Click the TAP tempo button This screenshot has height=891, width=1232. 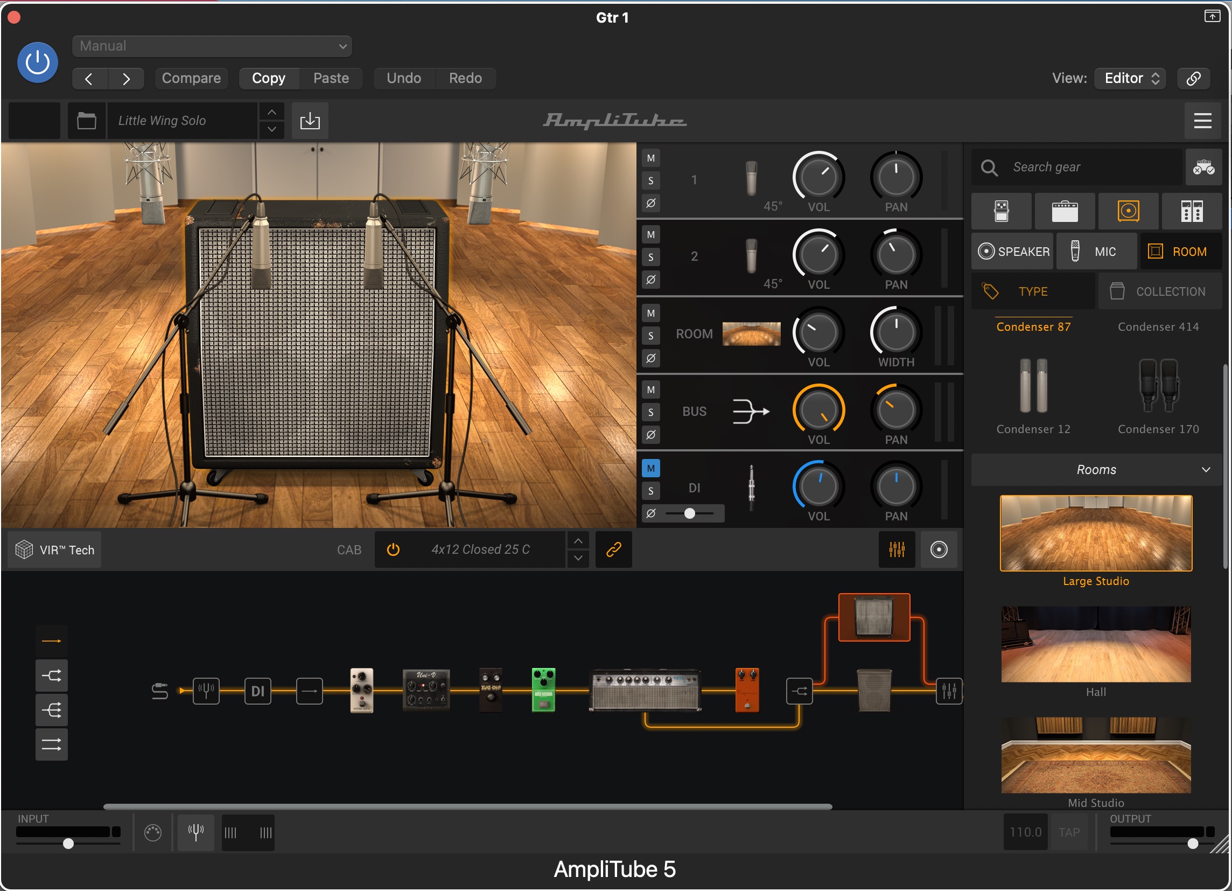[x=1068, y=832]
